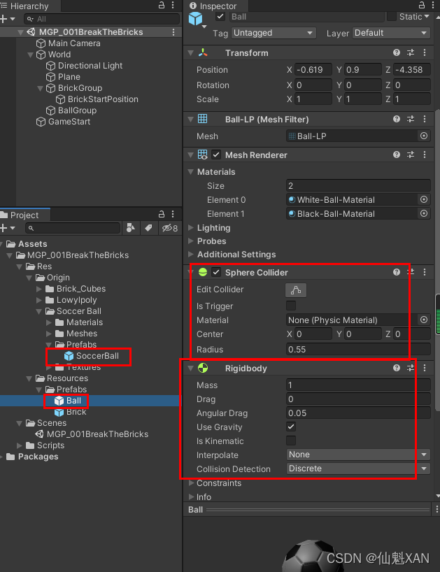This screenshot has width=440, height=572.
Task: Click Position X value field
Action: (x=313, y=69)
